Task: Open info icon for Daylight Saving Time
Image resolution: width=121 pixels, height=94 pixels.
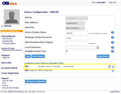Action: tap(113, 51)
